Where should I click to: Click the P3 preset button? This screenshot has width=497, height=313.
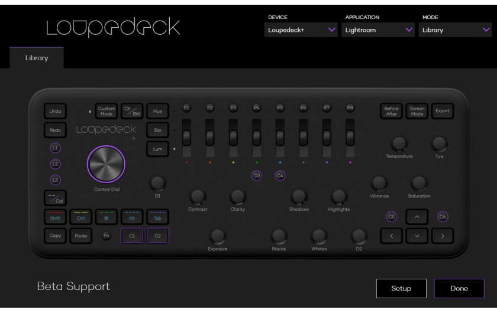coord(233,107)
